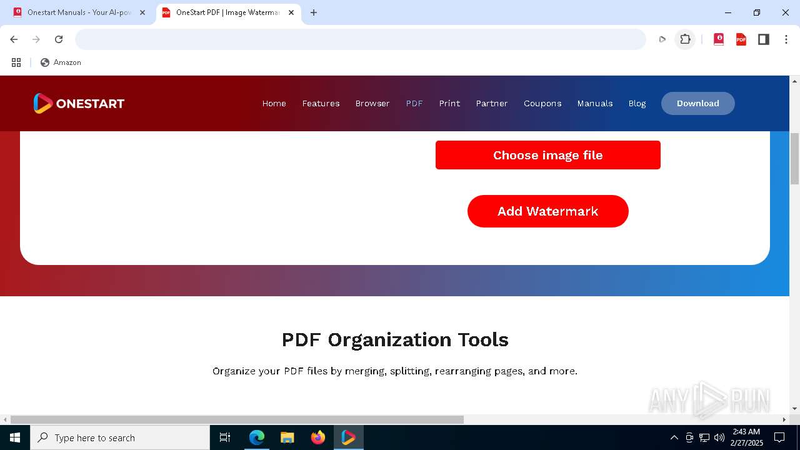Switch to the Onestart Manuals tab
Screen dimensions: 800x450
pyautogui.click(x=78, y=12)
